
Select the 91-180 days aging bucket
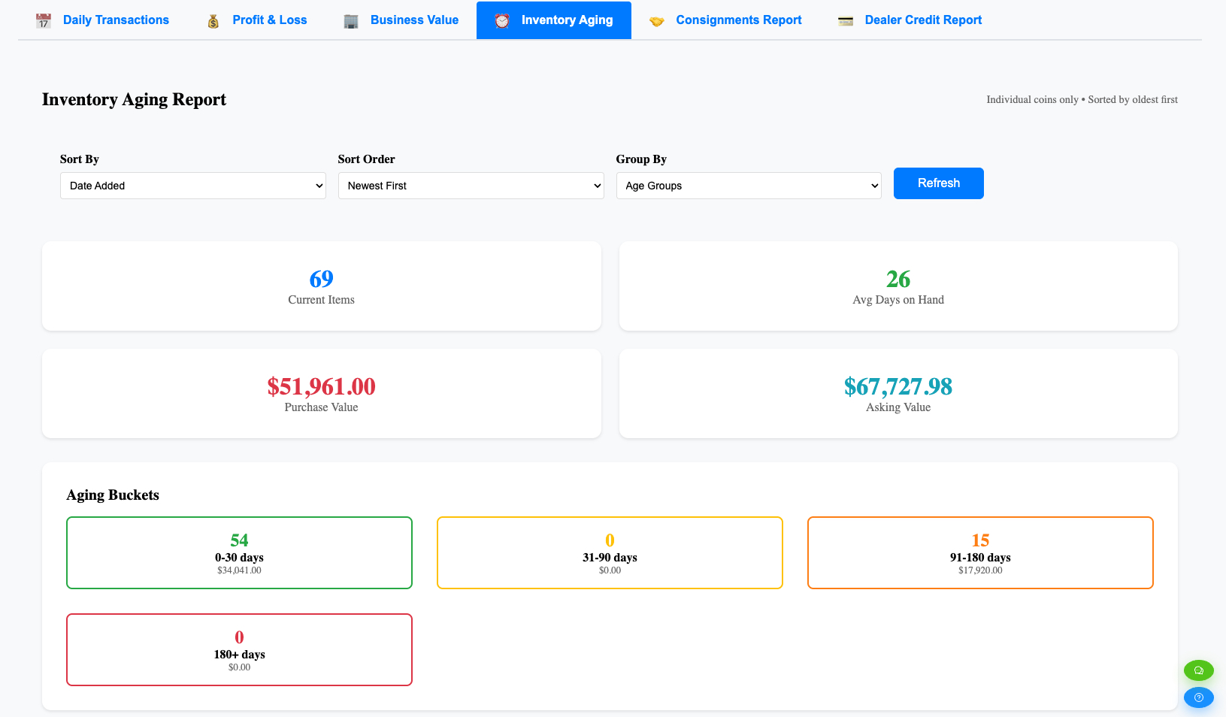(980, 553)
